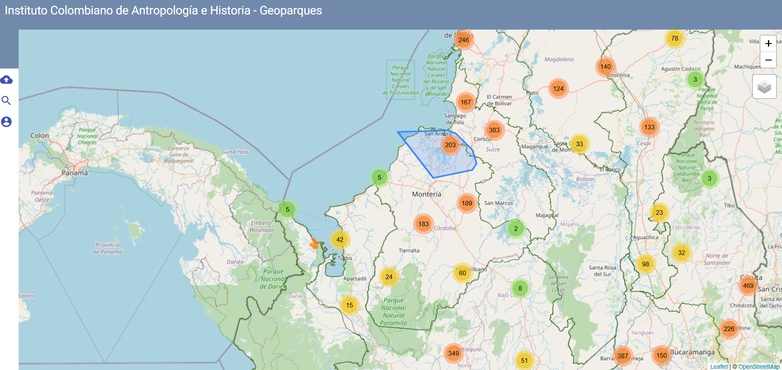Open the Leaflet attribution link
Viewport: 782px width, 370px height.
click(x=719, y=367)
